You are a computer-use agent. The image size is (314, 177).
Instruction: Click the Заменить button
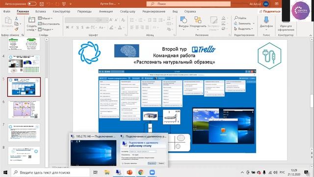point(244,24)
